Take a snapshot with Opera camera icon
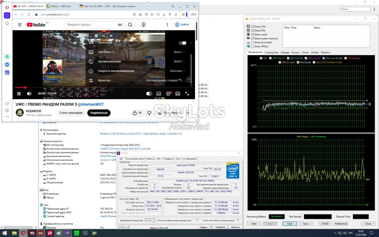This screenshot has width=379, height=237. (x=140, y=14)
